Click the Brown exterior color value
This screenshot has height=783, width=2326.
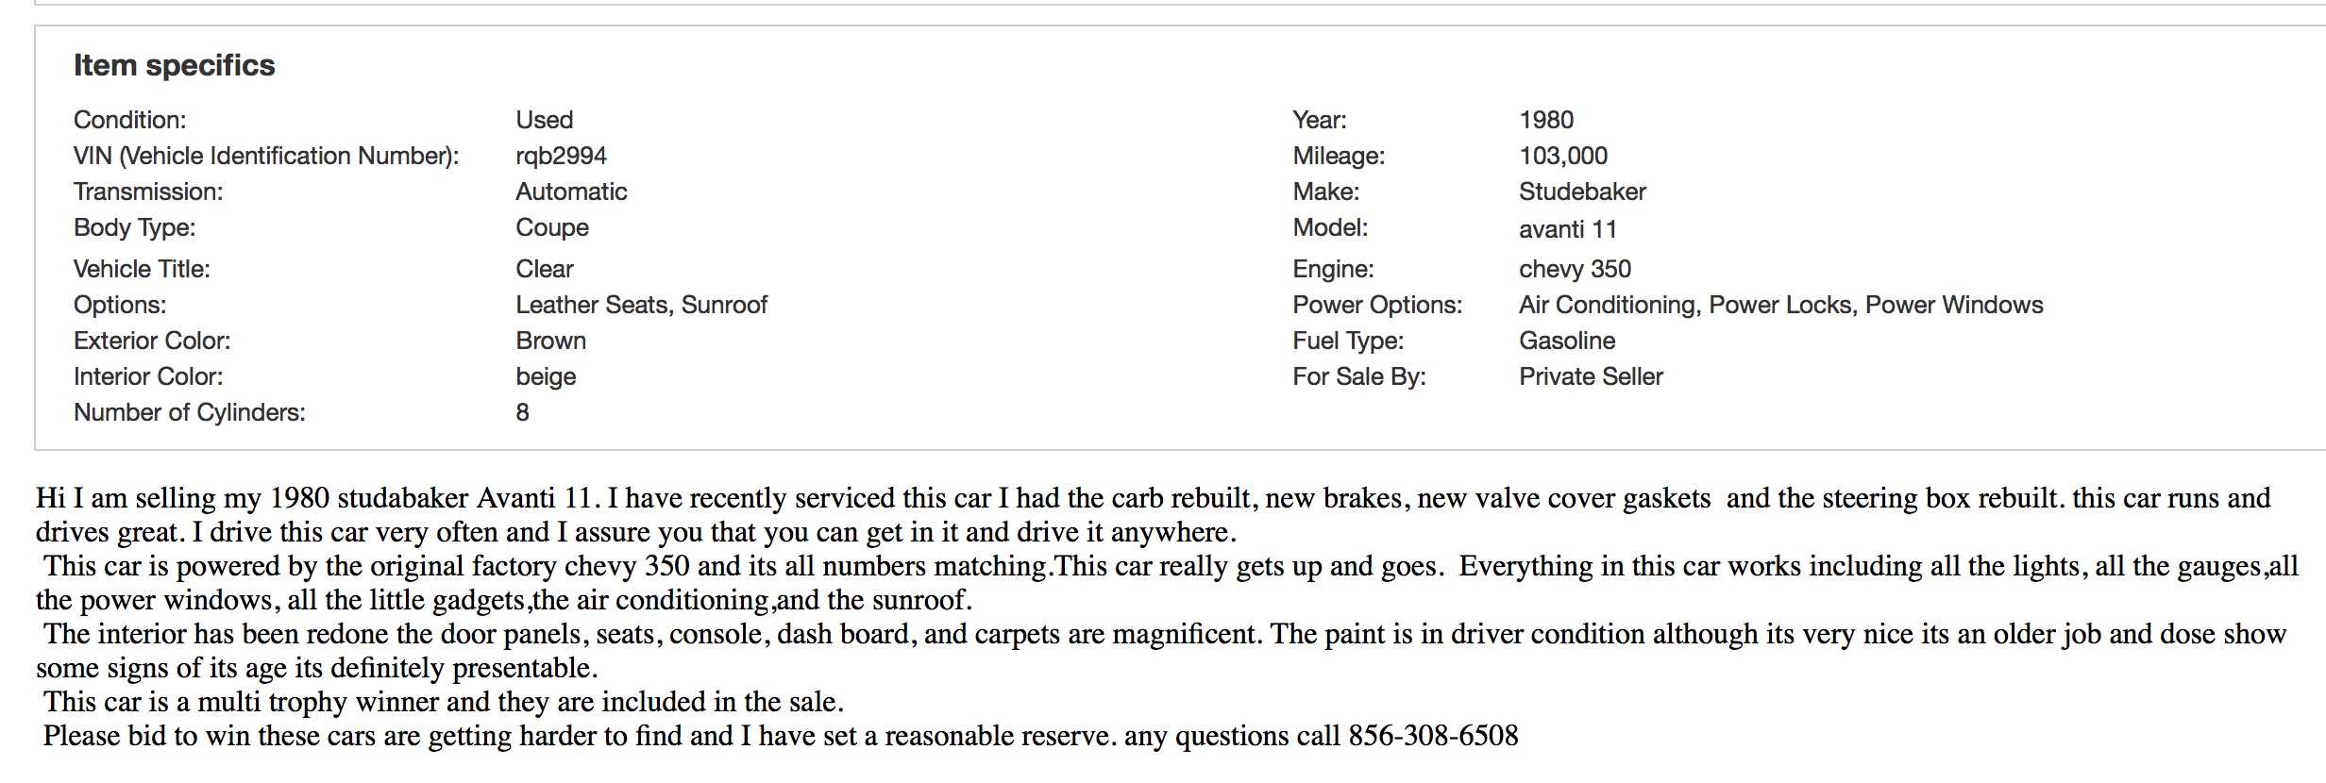pyautogui.click(x=550, y=341)
